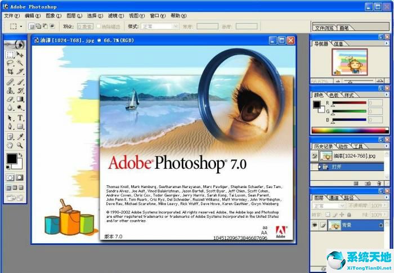394x273 pixels.
Task: Choose New Selection mode in options bar
Action: [x=32, y=26]
